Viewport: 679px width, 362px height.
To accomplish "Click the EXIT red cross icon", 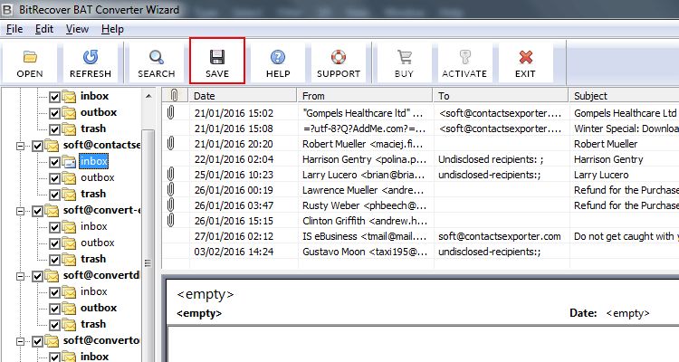I will coord(525,57).
